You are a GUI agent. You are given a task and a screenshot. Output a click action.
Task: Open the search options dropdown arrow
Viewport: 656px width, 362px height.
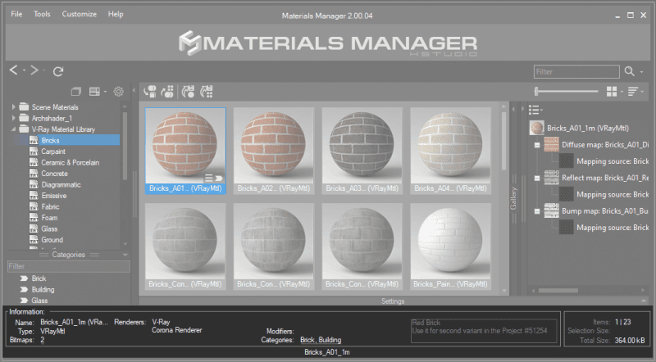[x=641, y=72]
